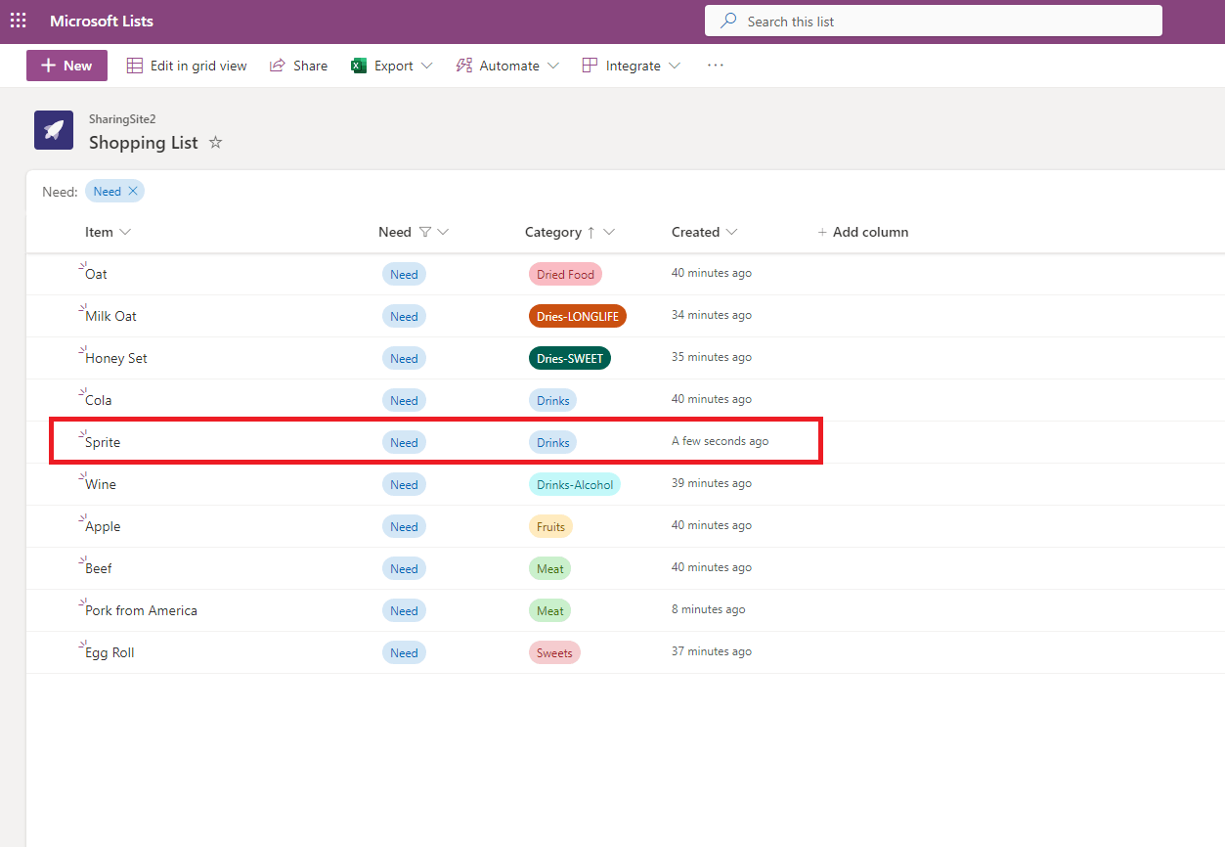The width and height of the screenshot is (1225, 847).
Task: Click Edit in grid view
Action: point(187,66)
